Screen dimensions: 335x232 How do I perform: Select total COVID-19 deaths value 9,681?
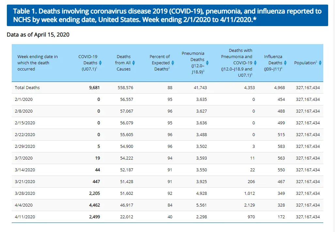[x=94, y=87]
